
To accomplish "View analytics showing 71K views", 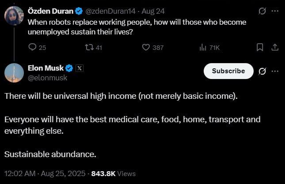I will pos(204,48).
